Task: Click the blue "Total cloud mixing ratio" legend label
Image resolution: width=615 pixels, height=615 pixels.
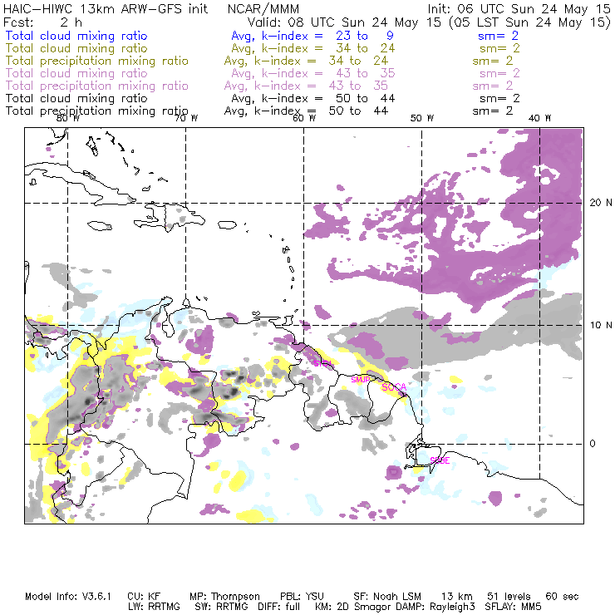Action: coord(76,36)
